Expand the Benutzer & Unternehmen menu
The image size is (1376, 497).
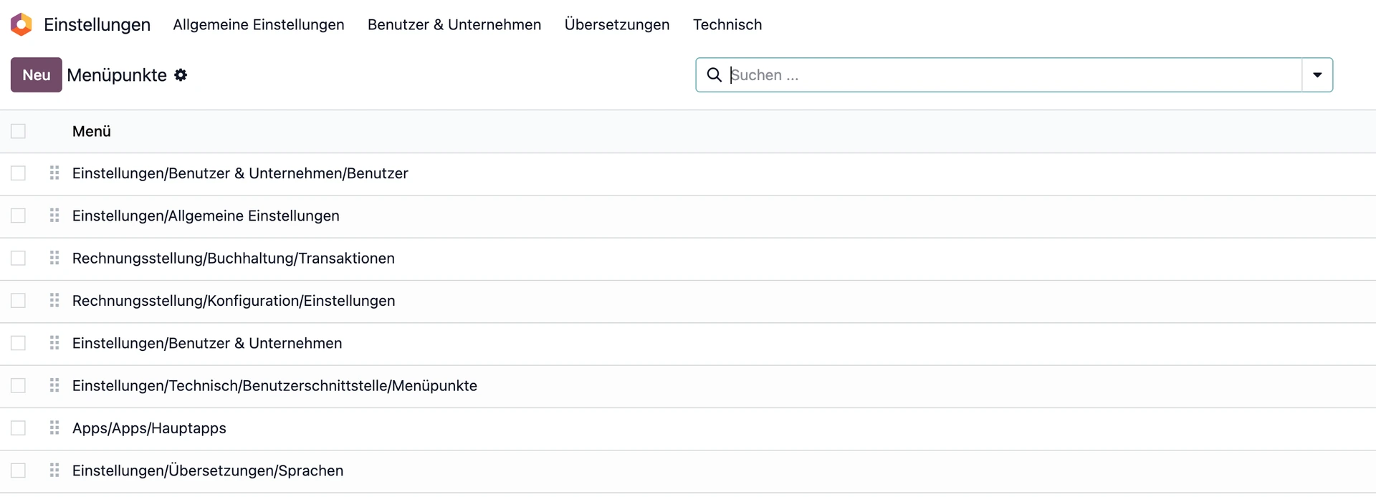(x=454, y=24)
